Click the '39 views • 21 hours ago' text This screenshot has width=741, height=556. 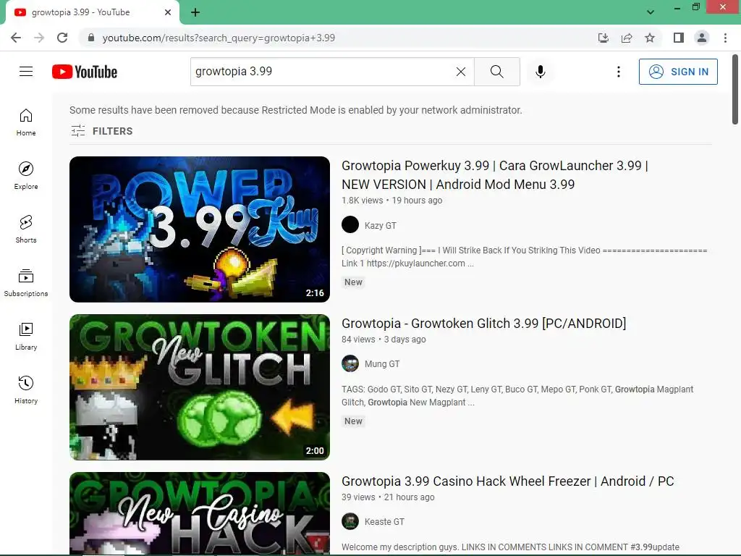pyautogui.click(x=388, y=497)
